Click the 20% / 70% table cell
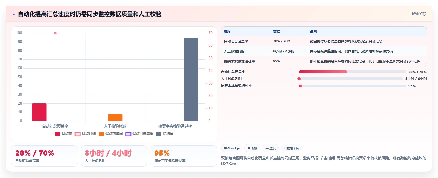 coord(282,41)
